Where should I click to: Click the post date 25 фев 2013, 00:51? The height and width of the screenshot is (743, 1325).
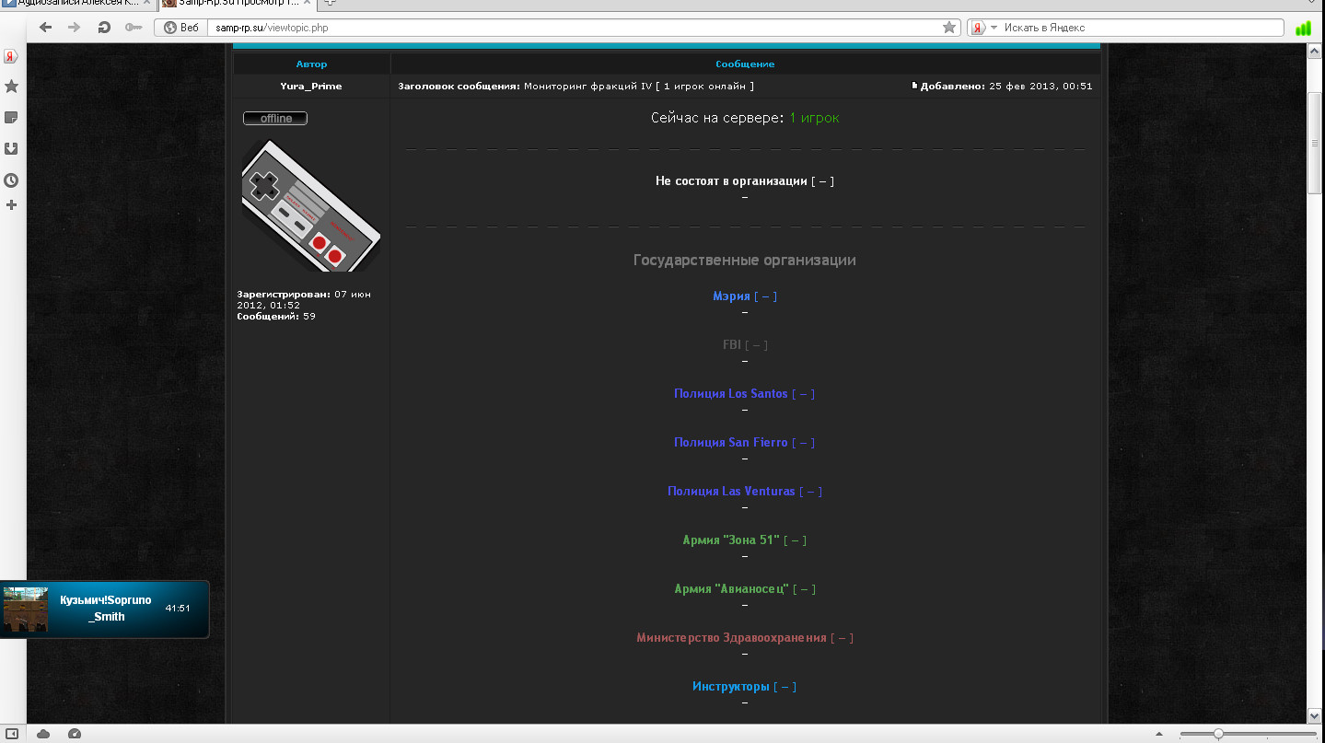click(1040, 87)
